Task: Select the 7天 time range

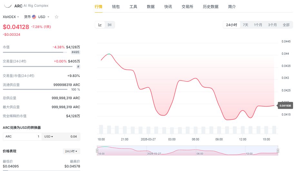Action: (x=246, y=25)
